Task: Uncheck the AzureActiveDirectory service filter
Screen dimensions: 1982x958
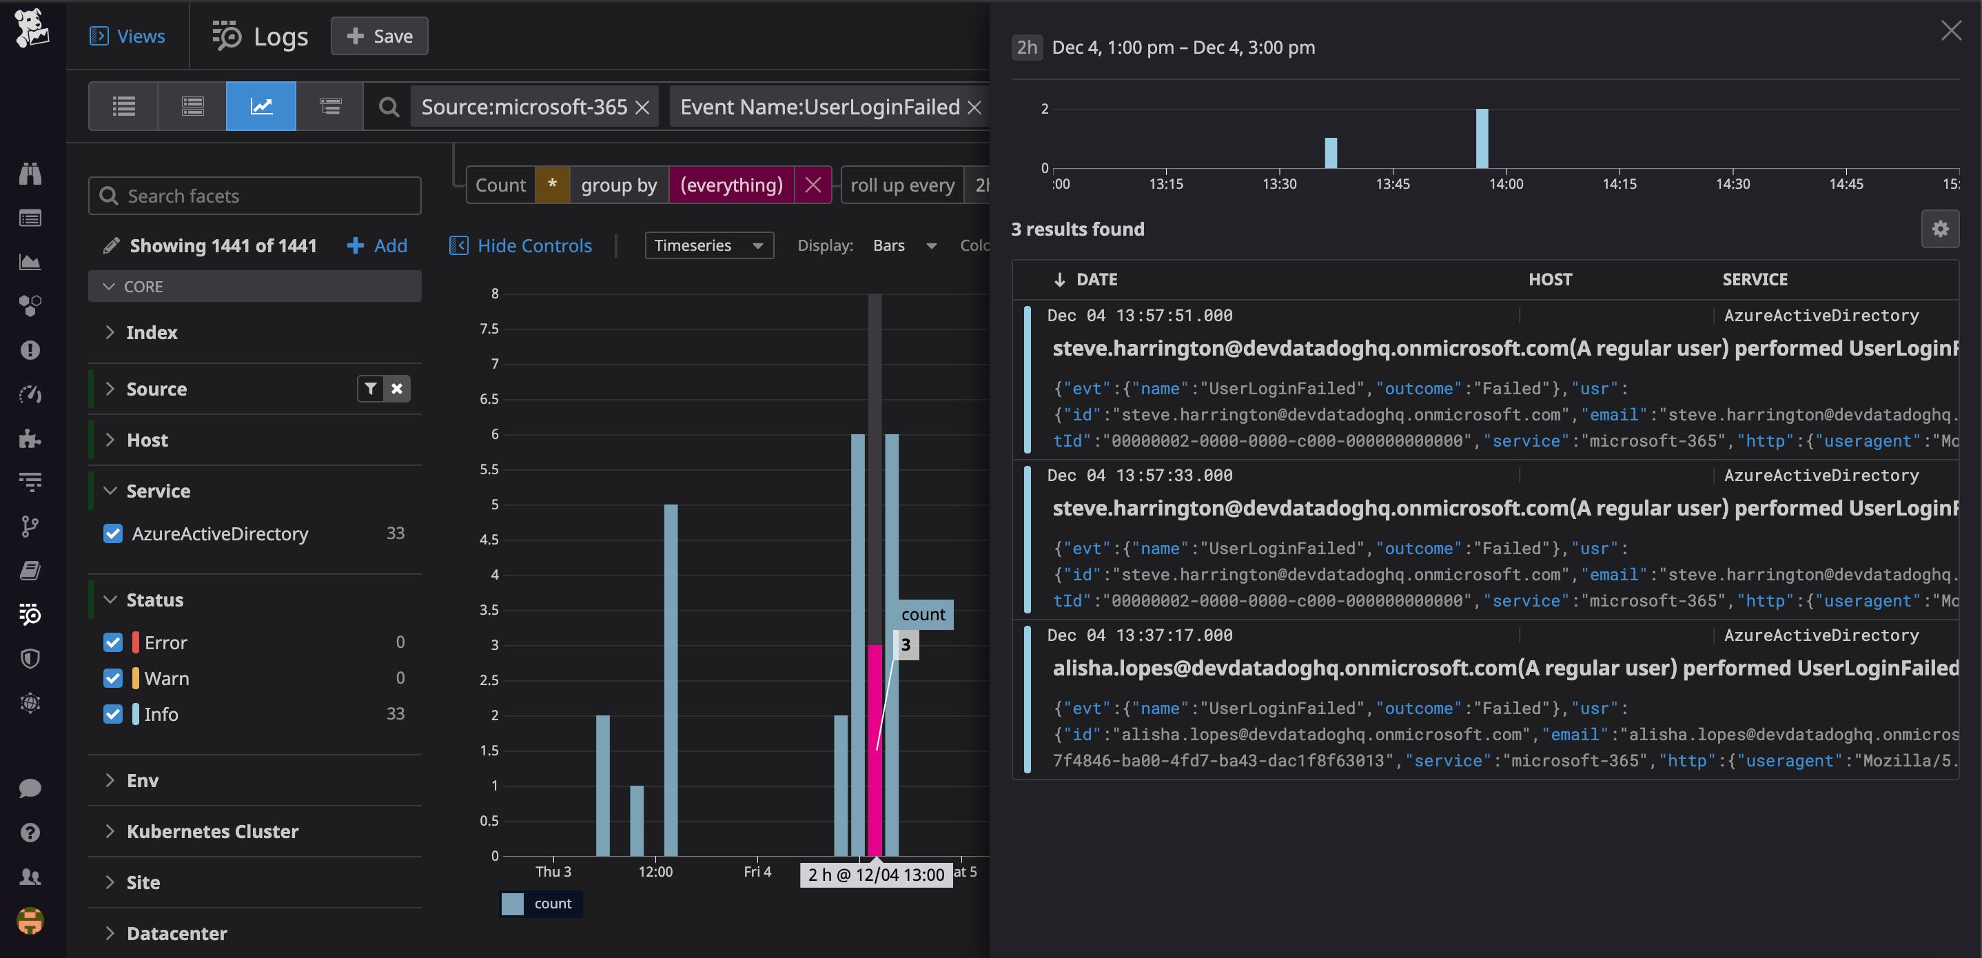Action: pyautogui.click(x=113, y=533)
